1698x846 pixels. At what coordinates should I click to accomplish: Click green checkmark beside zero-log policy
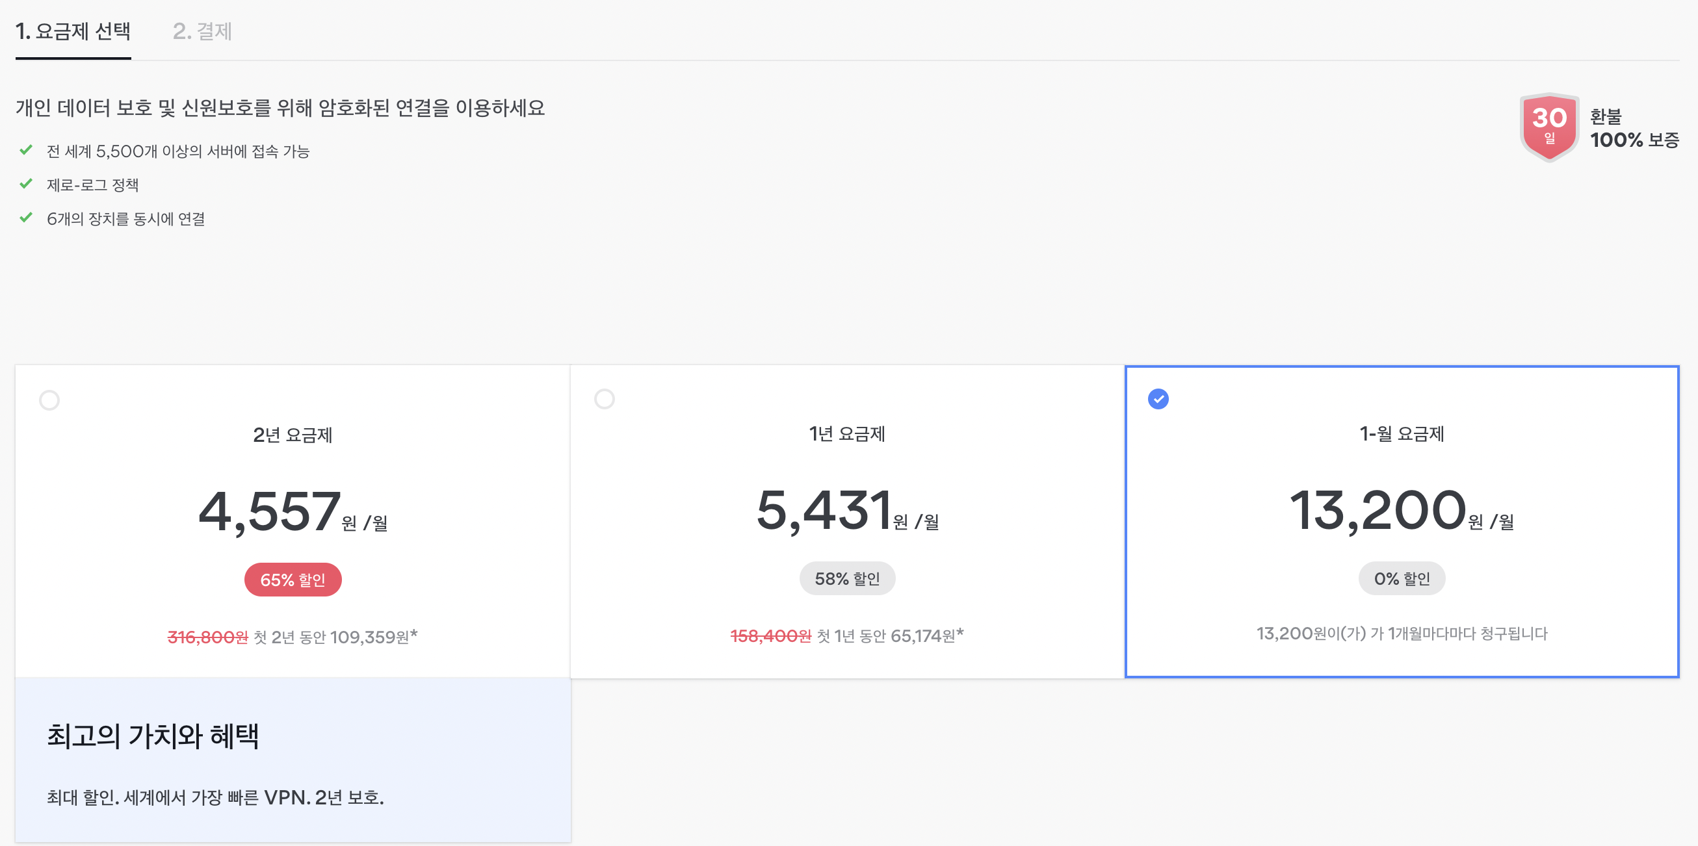tap(27, 184)
